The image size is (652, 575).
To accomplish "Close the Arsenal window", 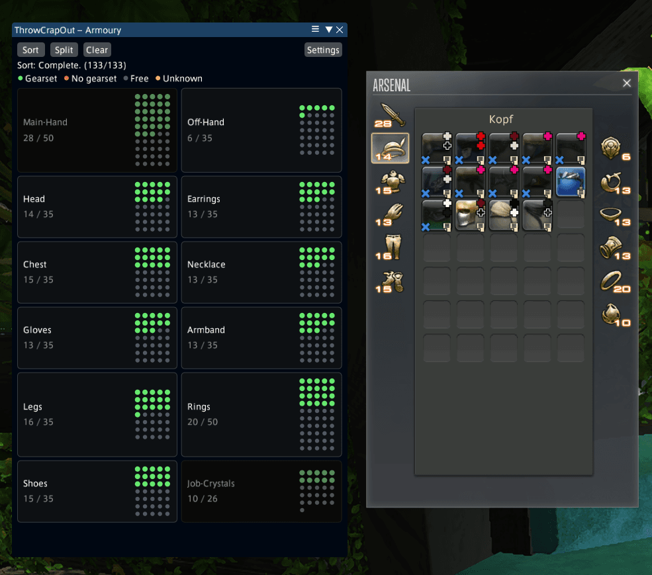I will pyautogui.click(x=627, y=83).
